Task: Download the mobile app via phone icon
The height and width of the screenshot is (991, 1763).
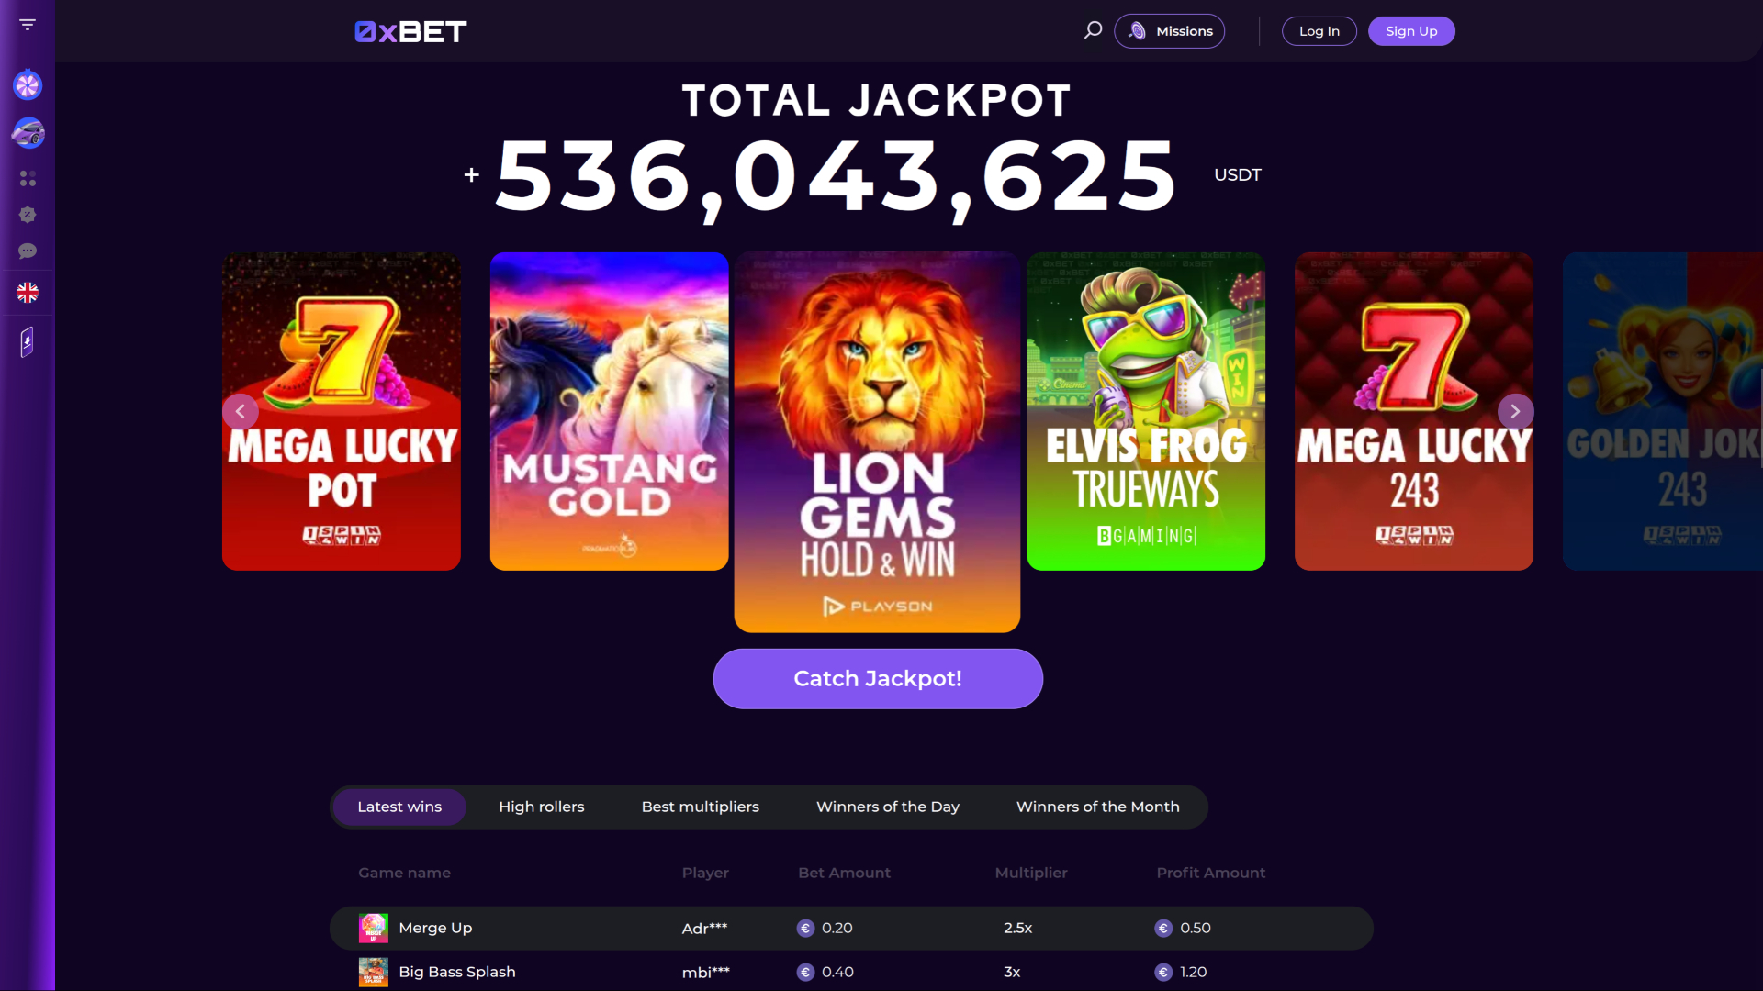Action: click(x=28, y=341)
